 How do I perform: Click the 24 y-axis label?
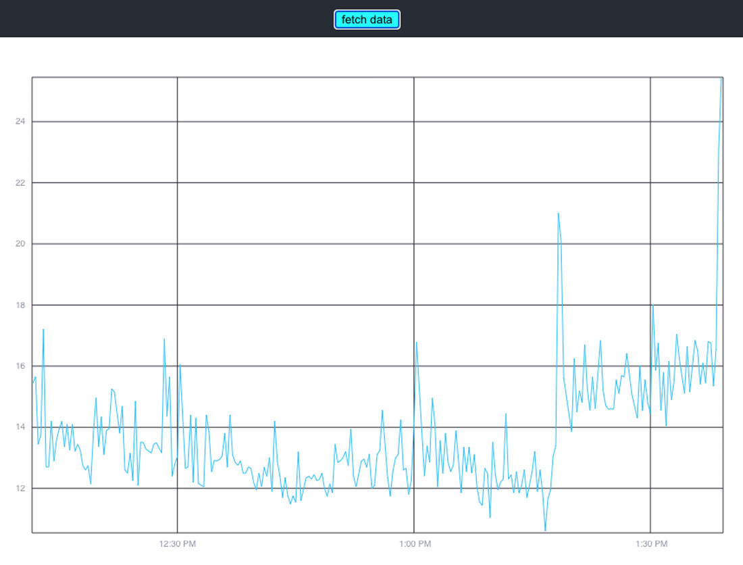click(20, 122)
